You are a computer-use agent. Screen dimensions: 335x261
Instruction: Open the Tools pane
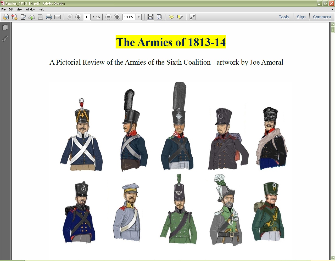coord(284,17)
